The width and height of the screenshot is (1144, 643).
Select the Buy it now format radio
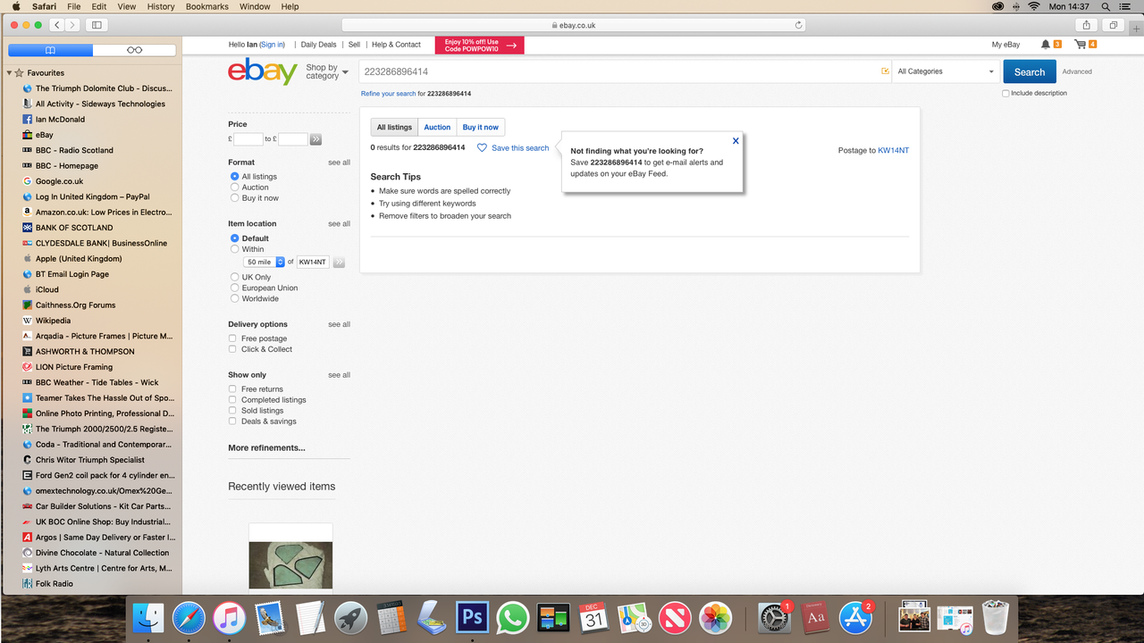coord(235,198)
